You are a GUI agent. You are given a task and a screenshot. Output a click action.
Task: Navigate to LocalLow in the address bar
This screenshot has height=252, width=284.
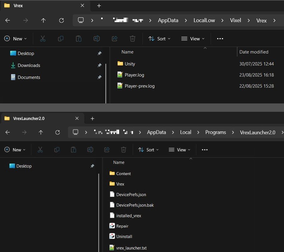(x=204, y=20)
